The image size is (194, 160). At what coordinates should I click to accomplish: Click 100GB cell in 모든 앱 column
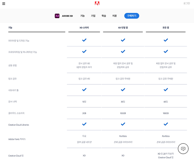166,113
